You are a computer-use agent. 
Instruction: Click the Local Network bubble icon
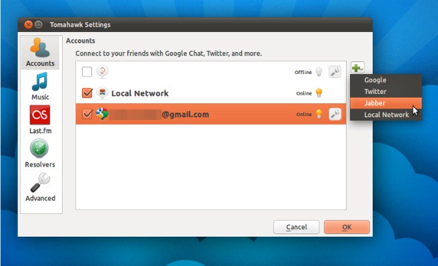pos(103,93)
